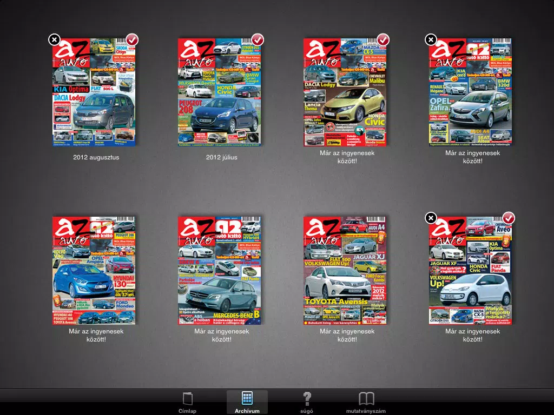The image size is (554, 415).
Task: Remove the 2012 augusztus issue with its X icon
Action: click(55, 39)
